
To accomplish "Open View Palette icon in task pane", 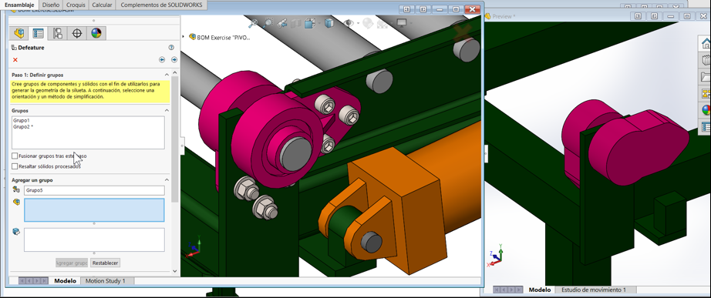I will [706, 93].
